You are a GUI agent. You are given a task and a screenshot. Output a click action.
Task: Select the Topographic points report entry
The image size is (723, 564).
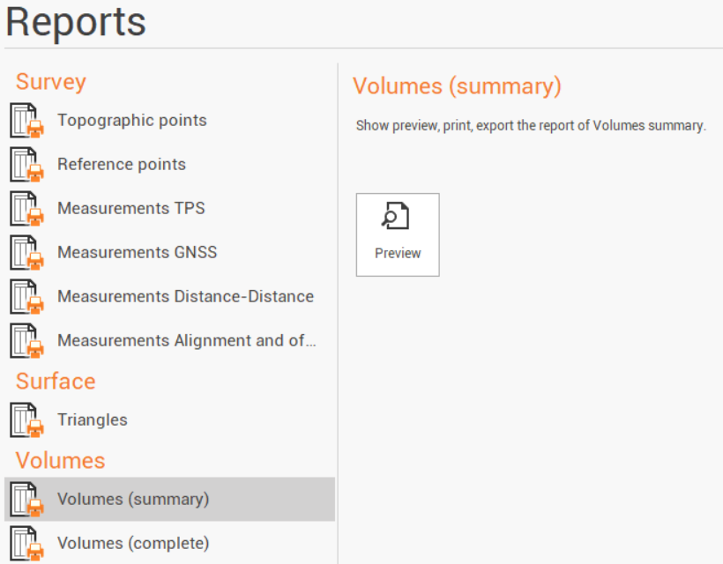coord(131,121)
